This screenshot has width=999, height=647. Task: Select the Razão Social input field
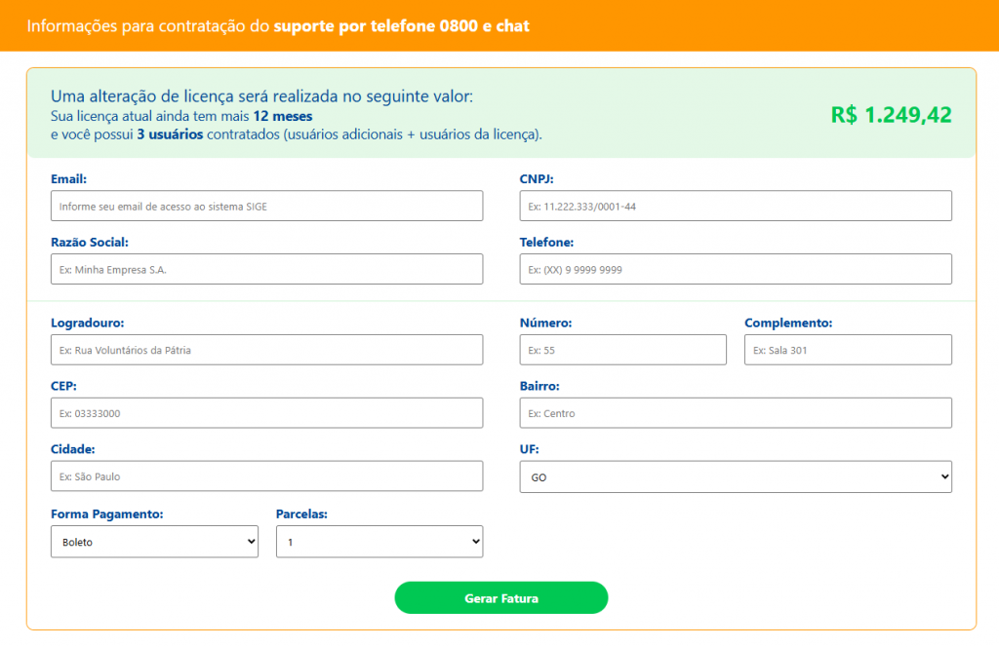click(266, 269)
